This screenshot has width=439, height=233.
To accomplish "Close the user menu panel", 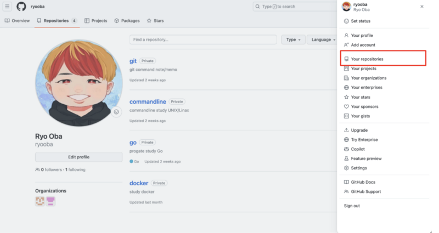I will [422, 7].
